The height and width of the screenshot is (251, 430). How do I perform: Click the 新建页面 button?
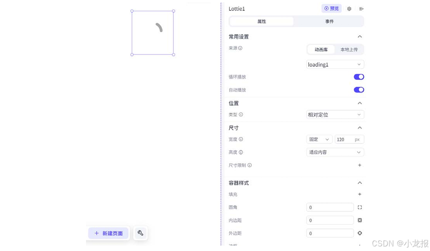coord(108,233)
